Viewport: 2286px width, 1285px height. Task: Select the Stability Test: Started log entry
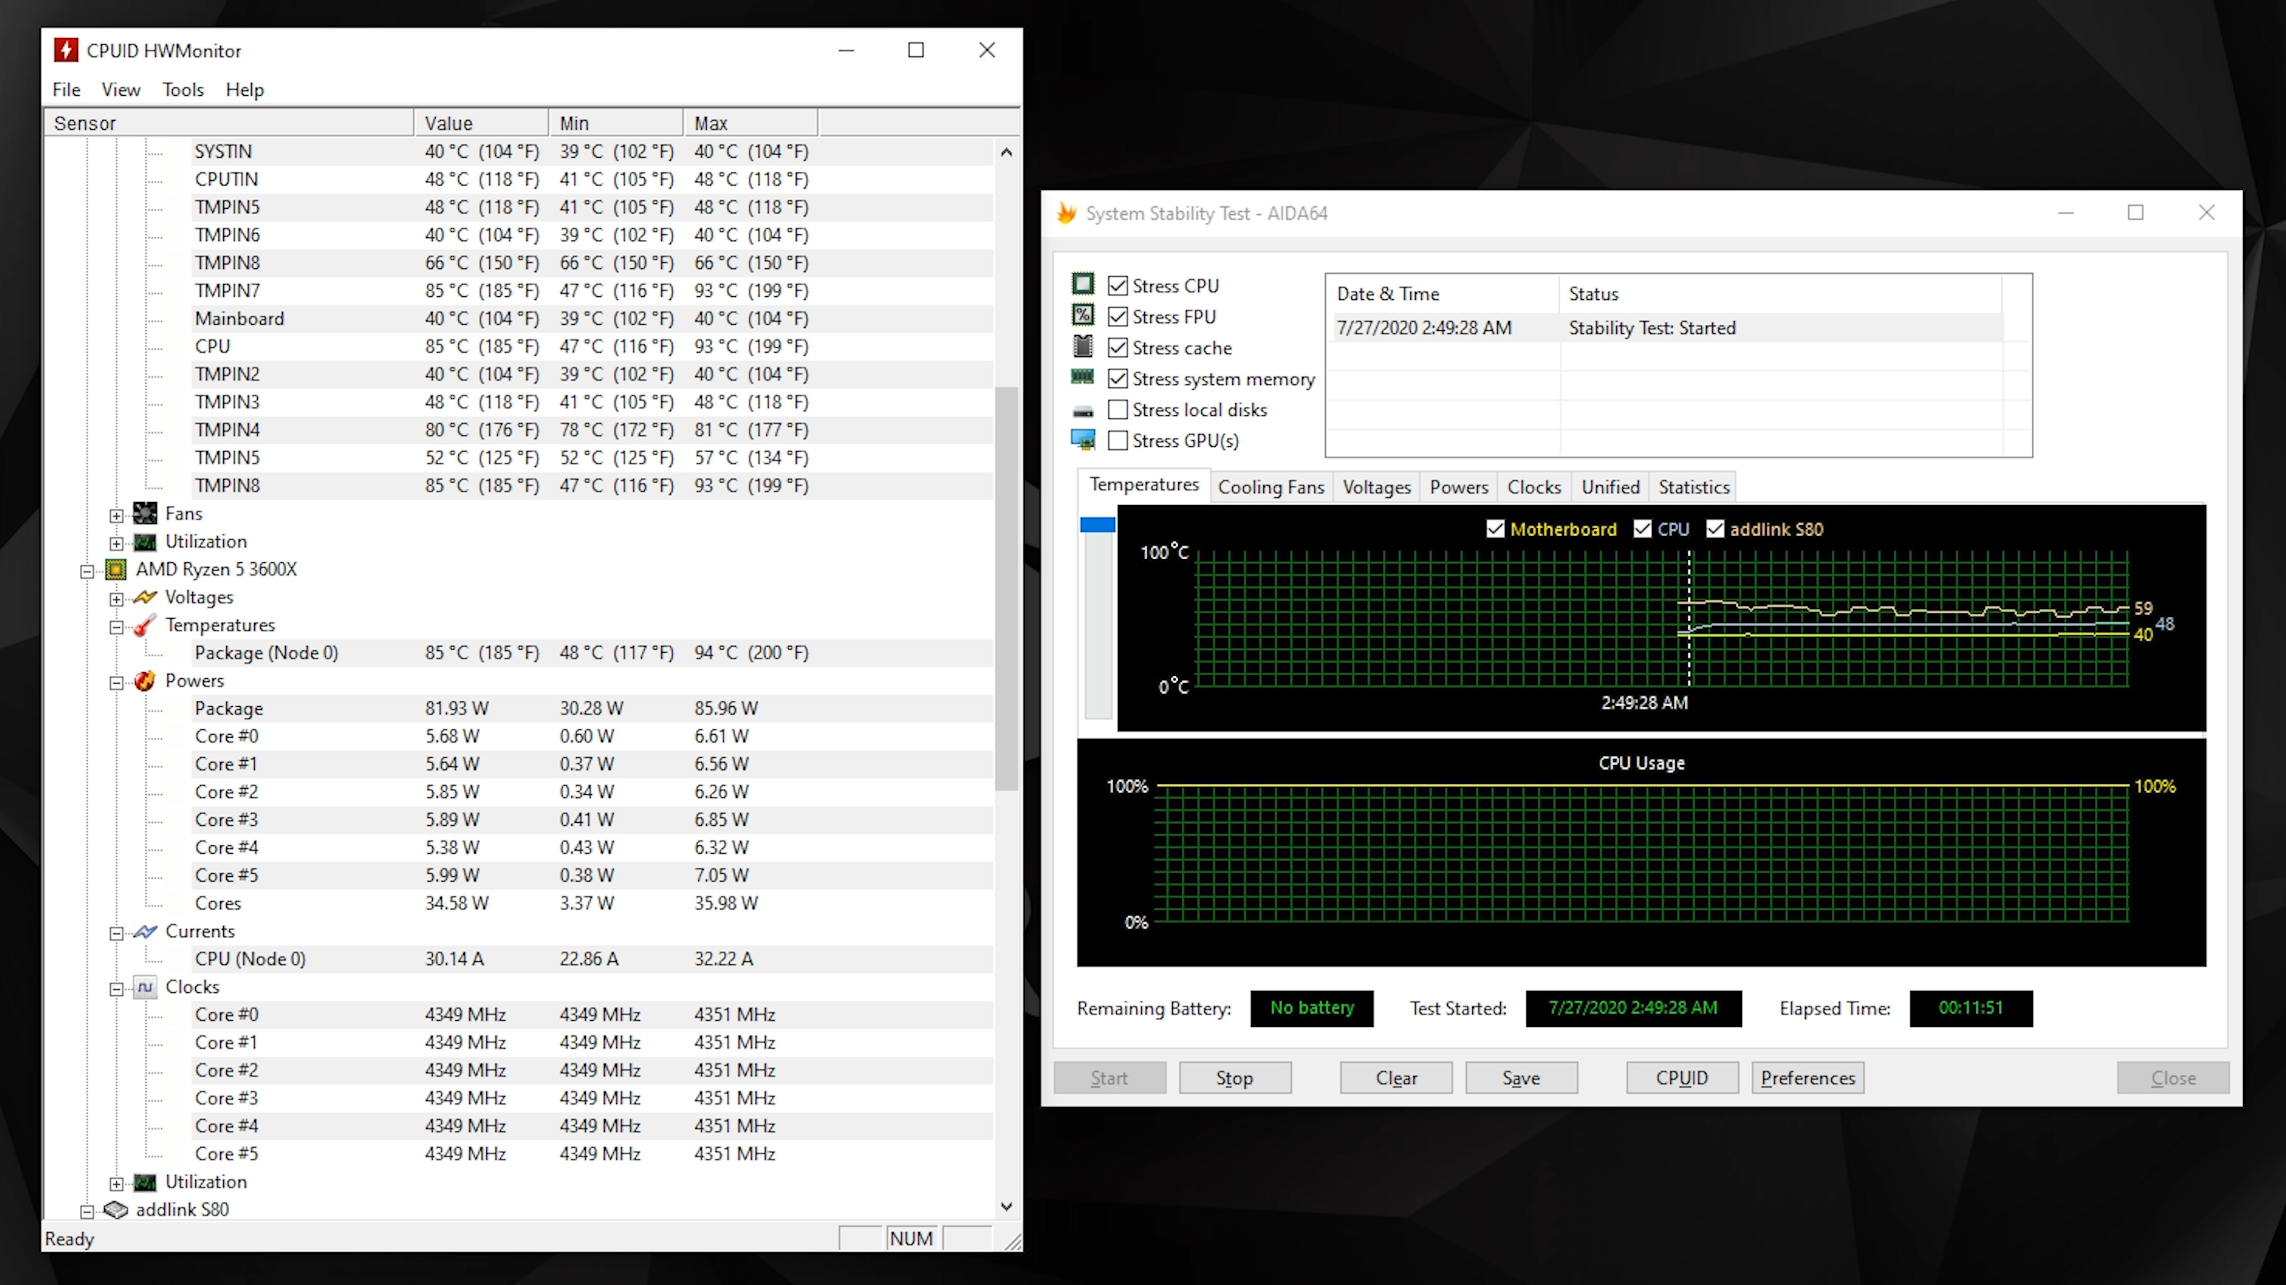coord(1667,327)
